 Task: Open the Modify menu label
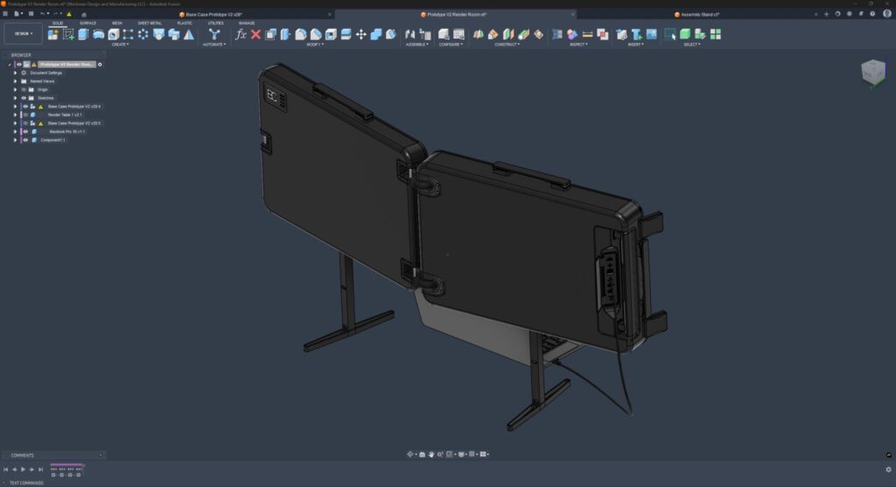pos(315,44)
